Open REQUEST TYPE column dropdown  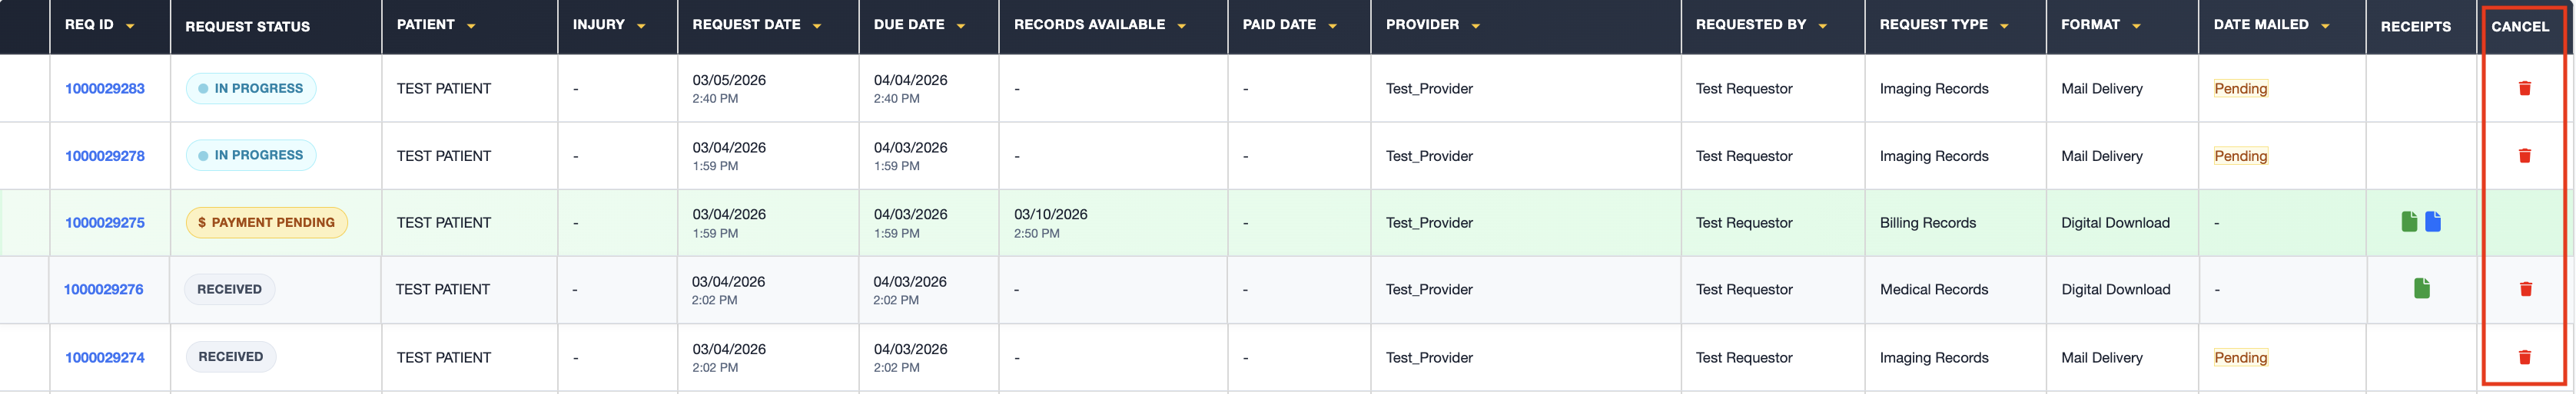click(x=2003, y=26)
